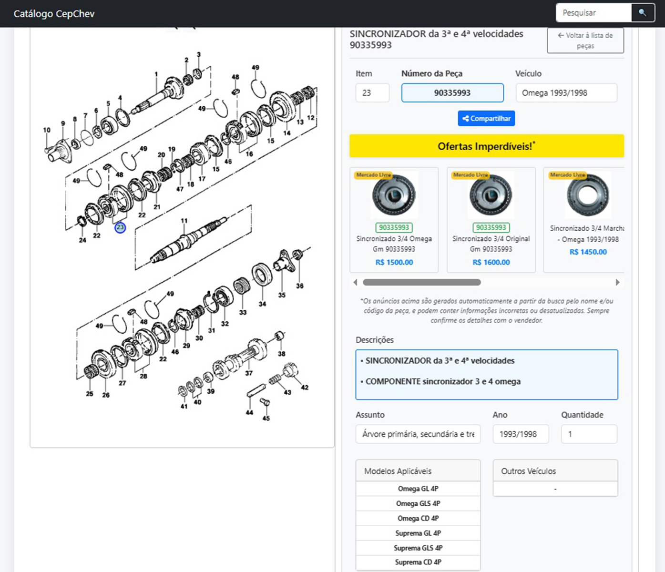Click the R$ 1600.00 price link
Image resolution: width=665 pixels, height=572 pixels.
point(491,262)
